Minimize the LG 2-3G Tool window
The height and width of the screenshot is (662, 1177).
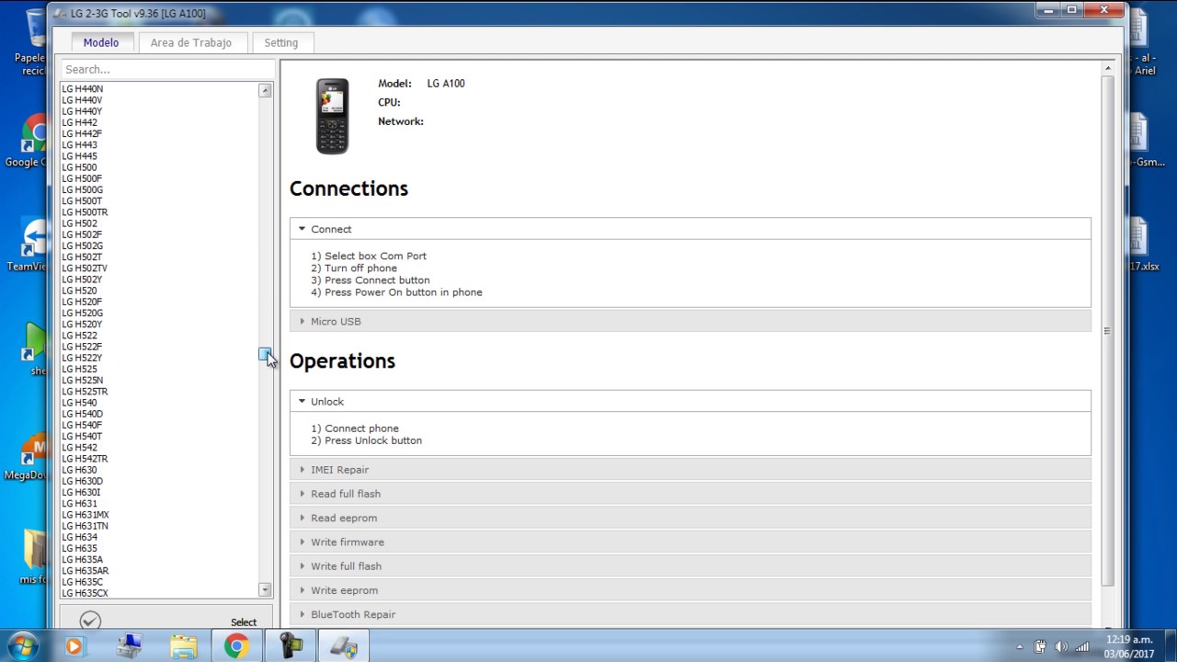[x=1048, y=10]
